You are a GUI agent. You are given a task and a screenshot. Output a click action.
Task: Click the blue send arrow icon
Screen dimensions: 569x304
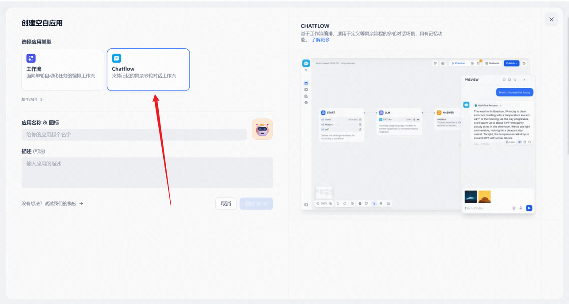[x=529, y=208]
